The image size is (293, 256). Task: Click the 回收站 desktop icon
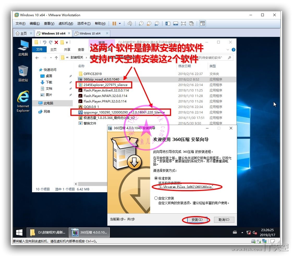[x=23, y=74]
